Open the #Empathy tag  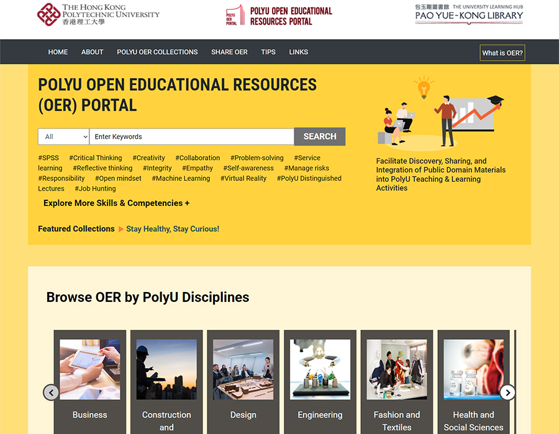pos(198,168)
